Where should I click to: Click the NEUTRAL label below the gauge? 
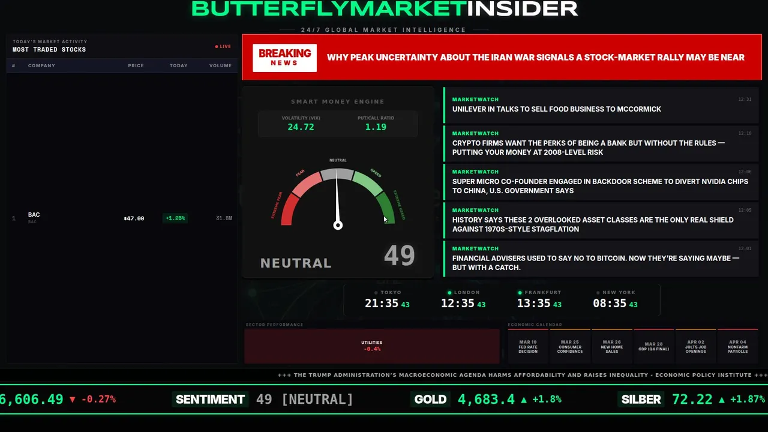coord(296,263)
